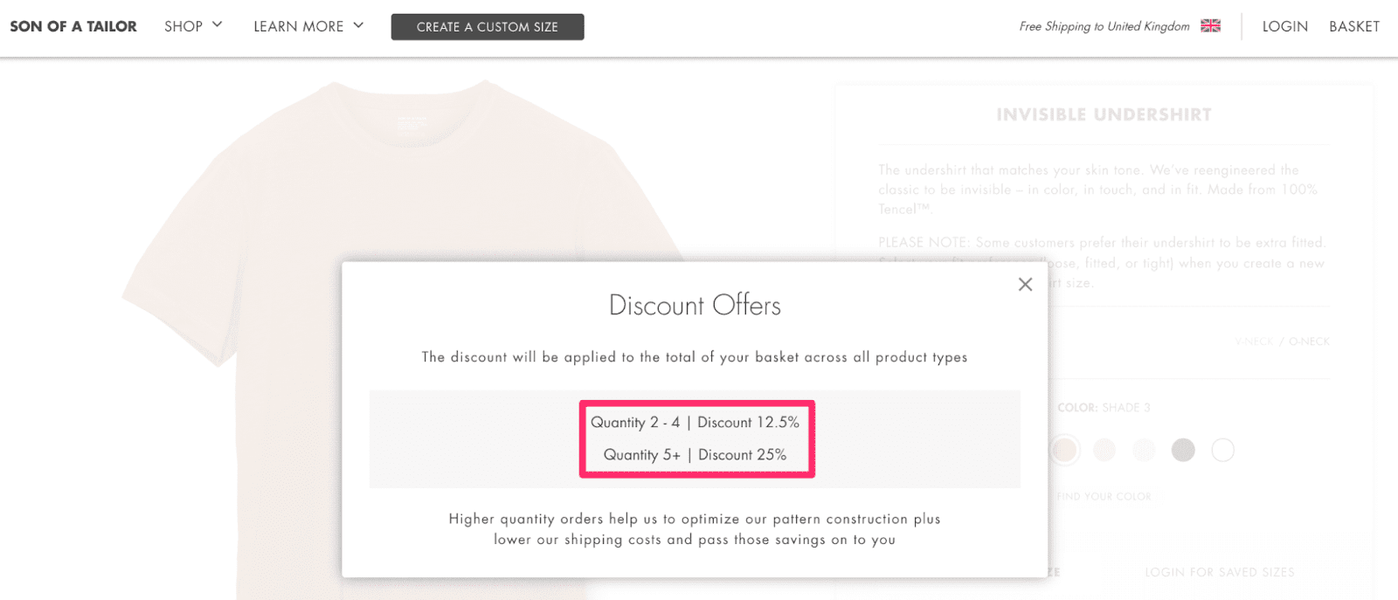Click the United Kingdom flag icon
This screenshot has width=1398, height=600.
pyautogui.click(x=1211, y=25)
